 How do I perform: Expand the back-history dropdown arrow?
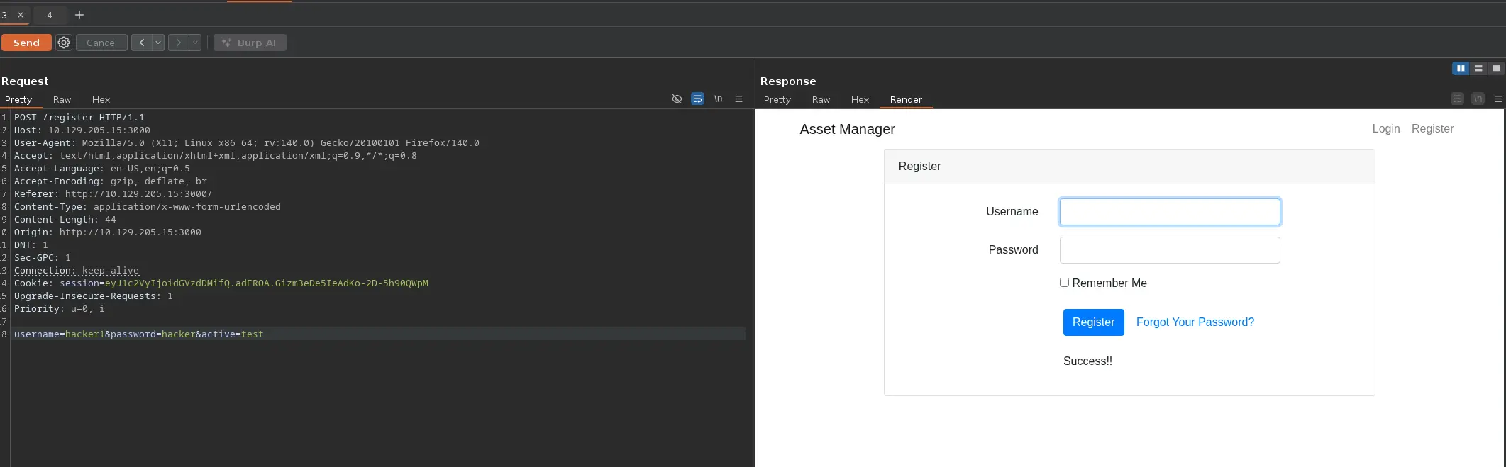pyautogui.click(x=158, y=43)
